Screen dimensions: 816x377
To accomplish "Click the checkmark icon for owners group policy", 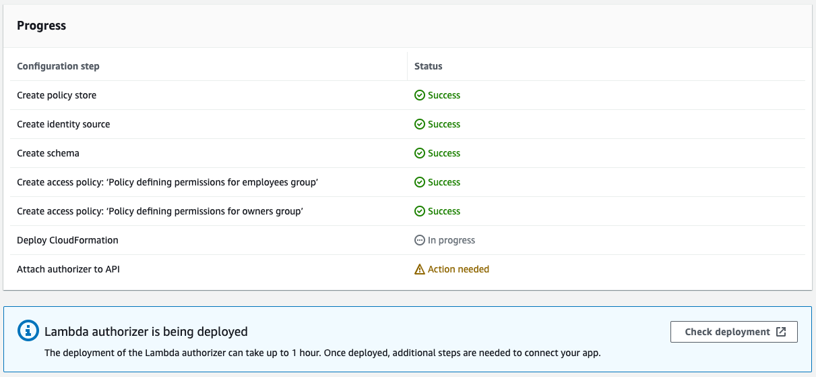I will point(419,211).
